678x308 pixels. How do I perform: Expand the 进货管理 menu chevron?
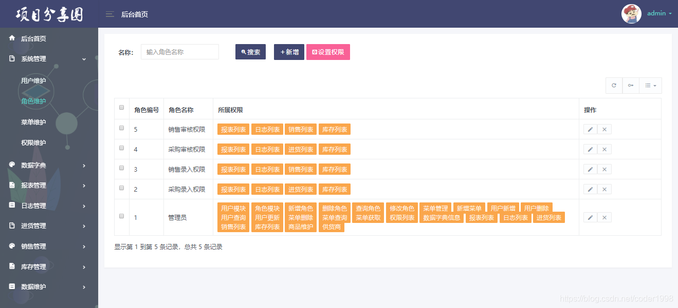tap(84, 226)
